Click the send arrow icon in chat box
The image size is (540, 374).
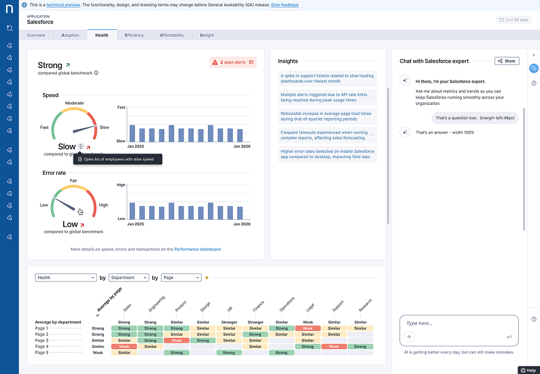509,337
